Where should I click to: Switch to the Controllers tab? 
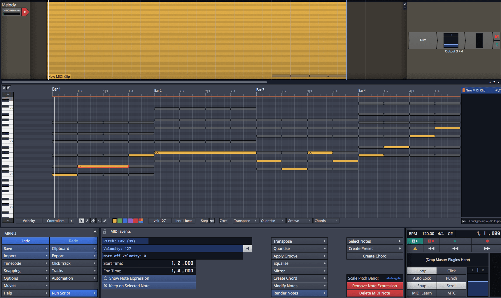(x=55, y=221)
